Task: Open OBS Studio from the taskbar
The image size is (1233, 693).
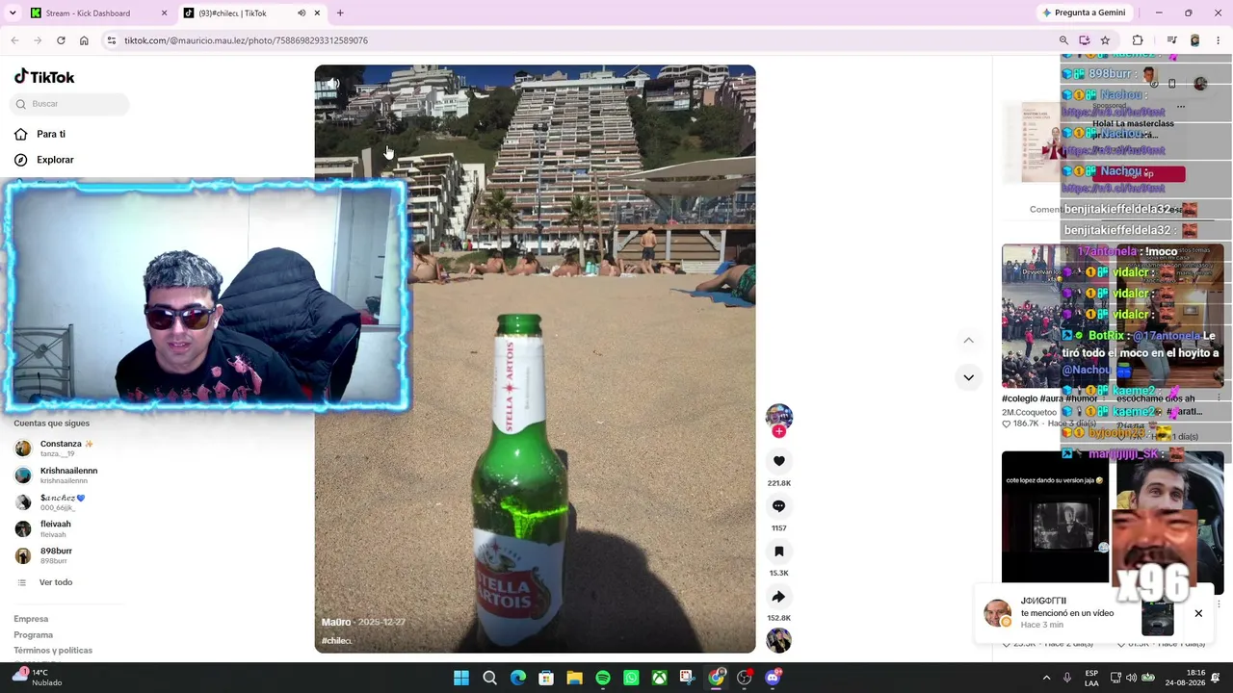Action: coord(744,678)
